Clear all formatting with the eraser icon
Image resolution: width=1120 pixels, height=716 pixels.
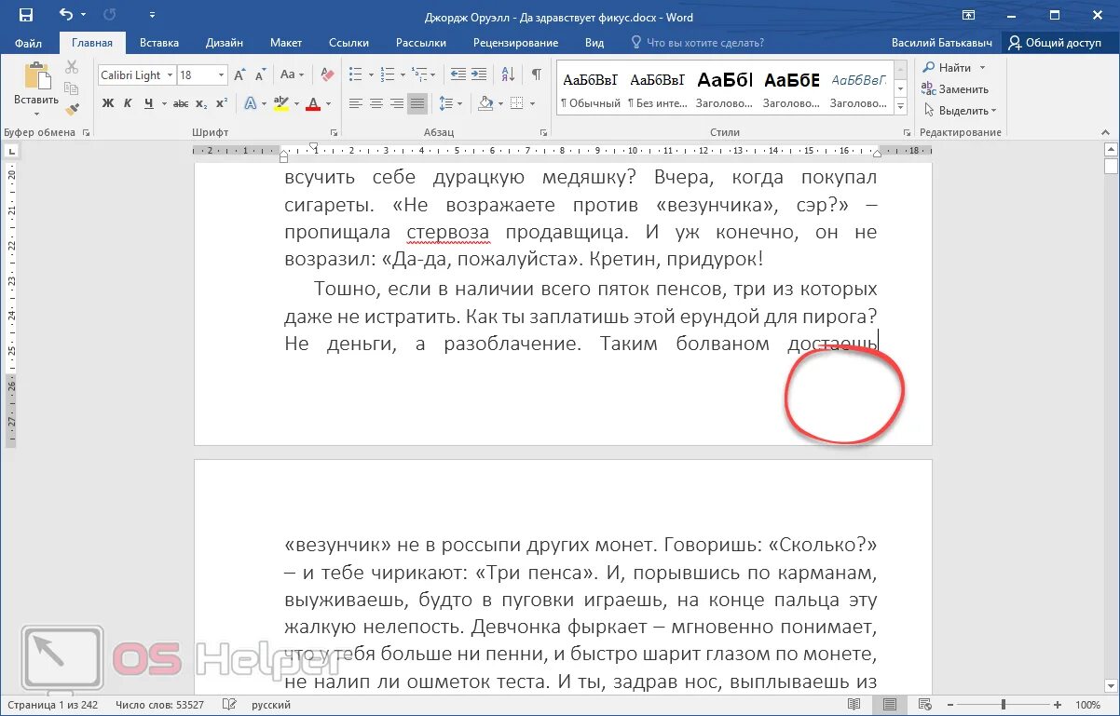coord(326,75)
